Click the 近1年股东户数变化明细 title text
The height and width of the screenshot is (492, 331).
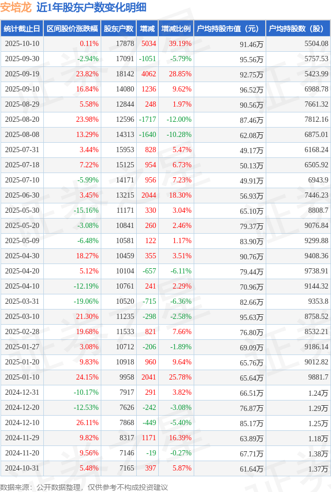click(x=91, y=7)
